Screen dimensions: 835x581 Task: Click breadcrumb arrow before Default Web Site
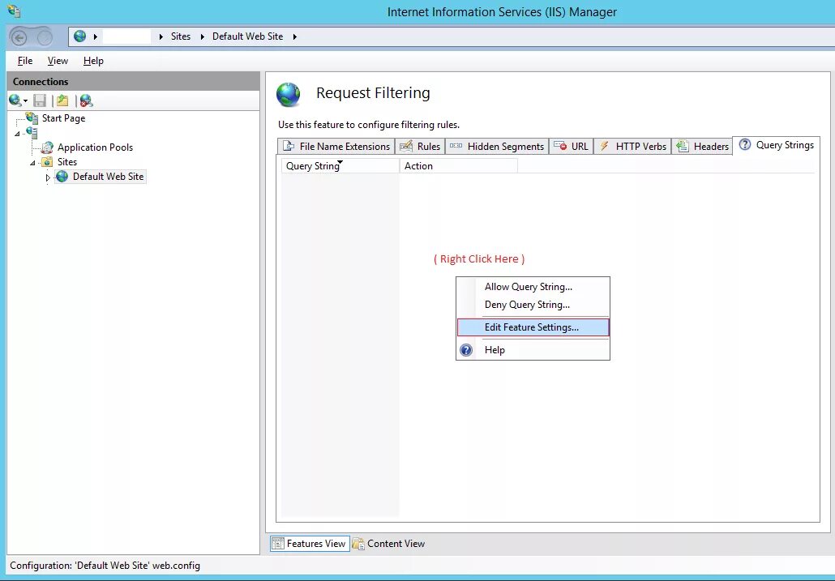[203, 36]
